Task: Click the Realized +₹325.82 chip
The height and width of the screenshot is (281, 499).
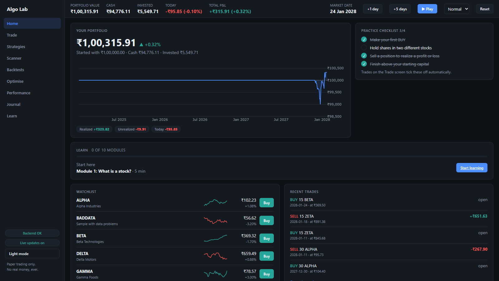Action: point(94,129)
